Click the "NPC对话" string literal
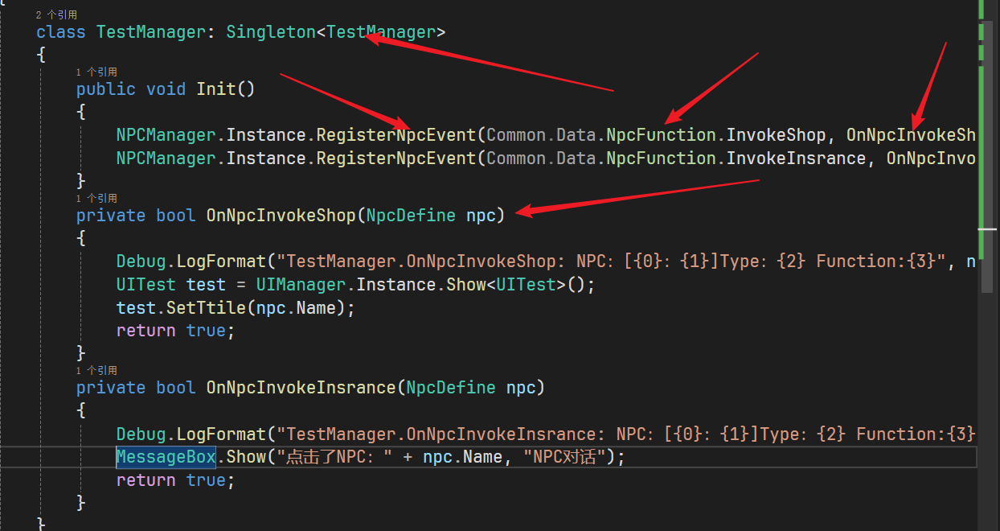1000x531 pixels. pos(564,458)
